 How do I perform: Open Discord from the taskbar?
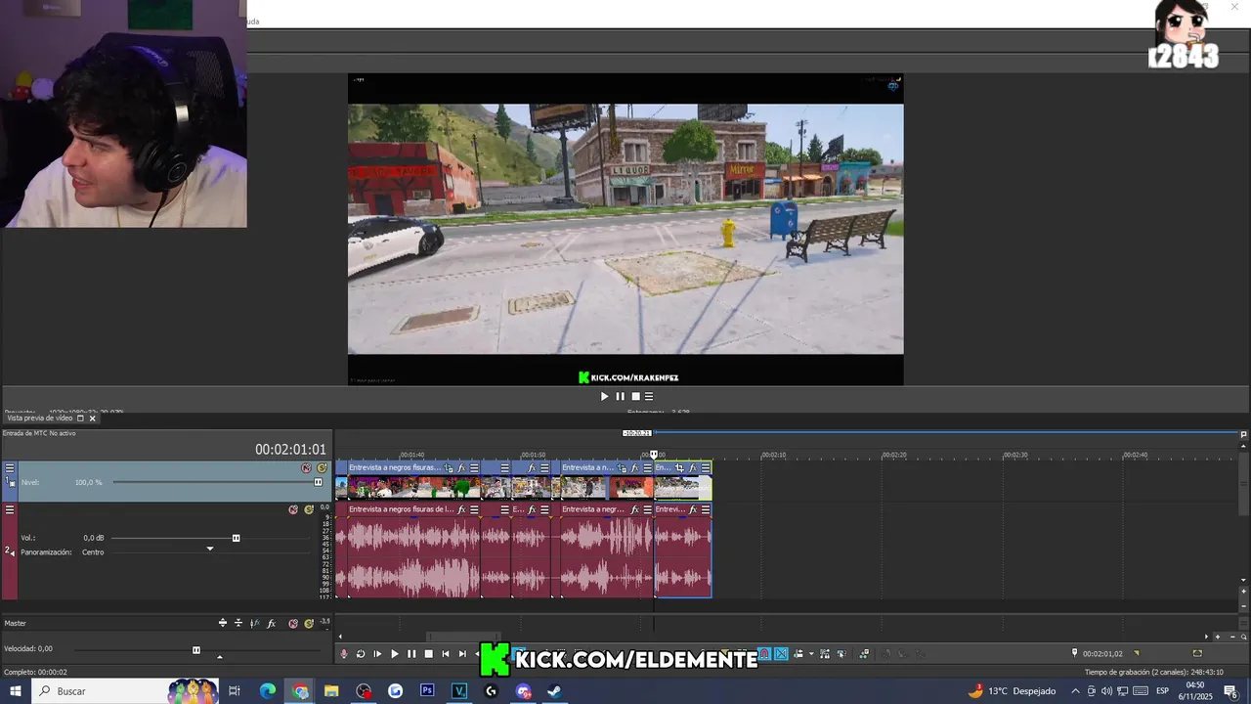coord(524,691)
